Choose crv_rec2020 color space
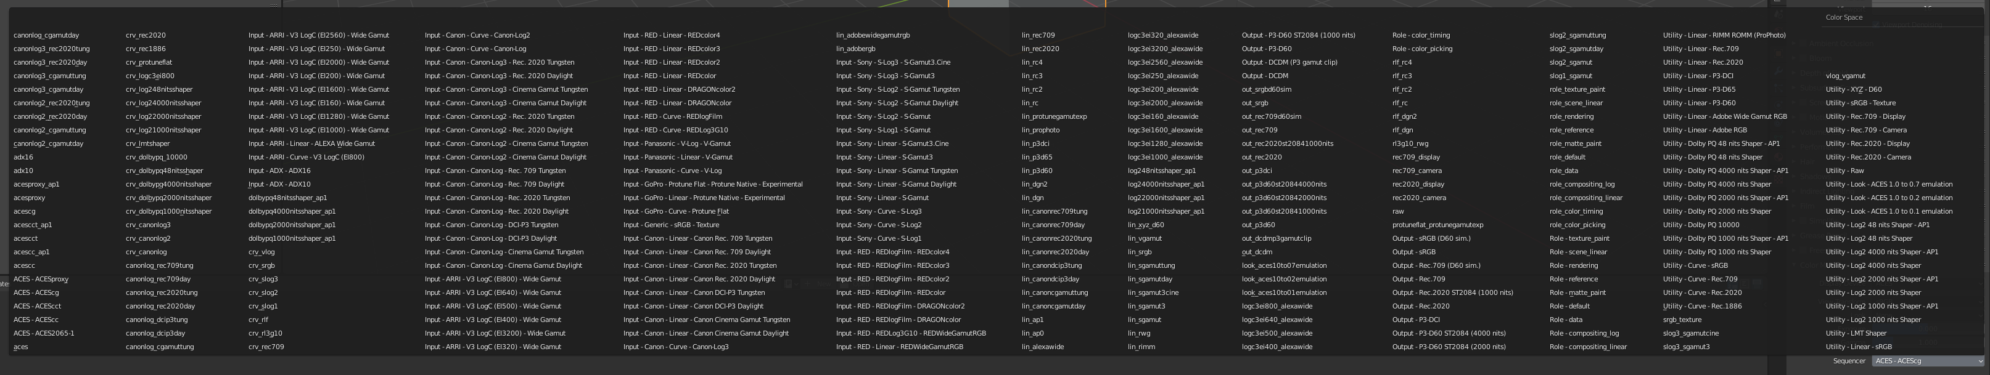1990x375 pixels. 146,36
